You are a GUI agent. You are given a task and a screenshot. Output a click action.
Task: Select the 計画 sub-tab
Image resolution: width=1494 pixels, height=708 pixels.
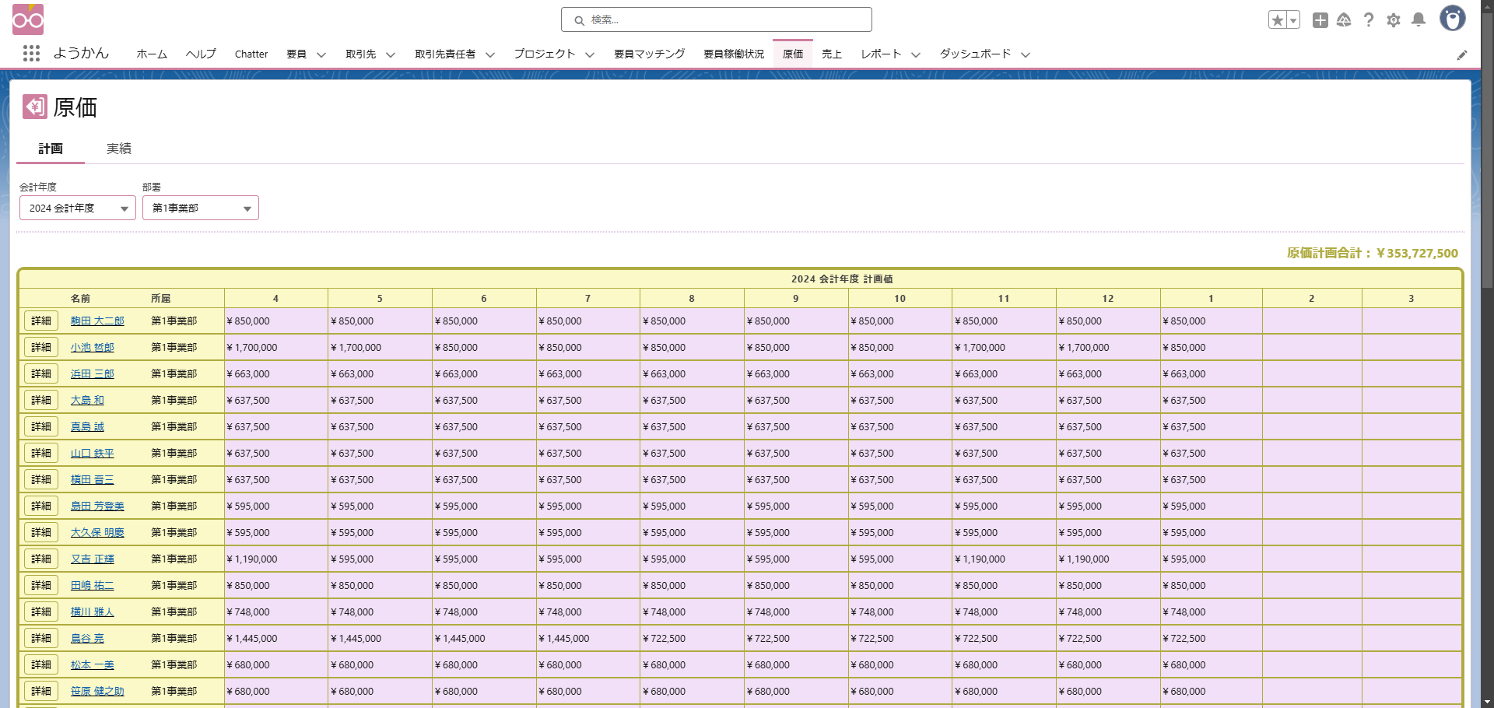[x=51, y=149]
